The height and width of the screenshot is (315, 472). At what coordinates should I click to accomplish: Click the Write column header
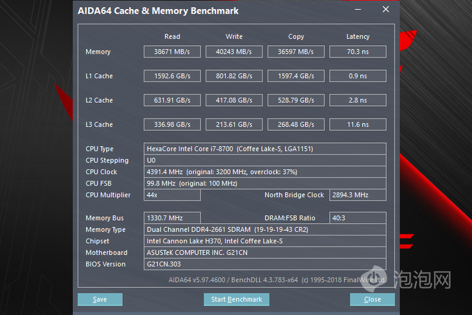(x=234, y=36)
